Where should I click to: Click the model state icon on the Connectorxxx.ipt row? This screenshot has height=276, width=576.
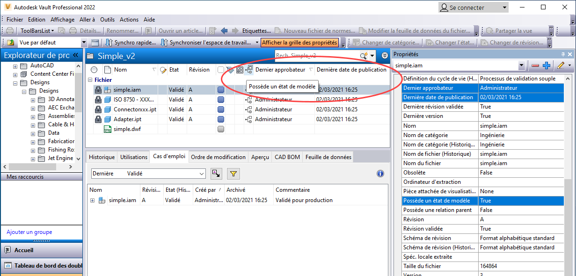pyautogui.click(x=249, y=109)
